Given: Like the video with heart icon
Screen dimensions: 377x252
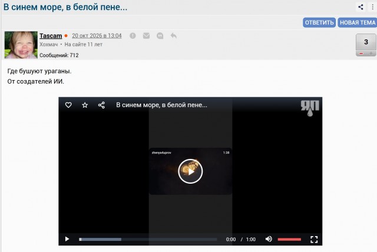Looking at the screenshot, I should tap(68, 105).
